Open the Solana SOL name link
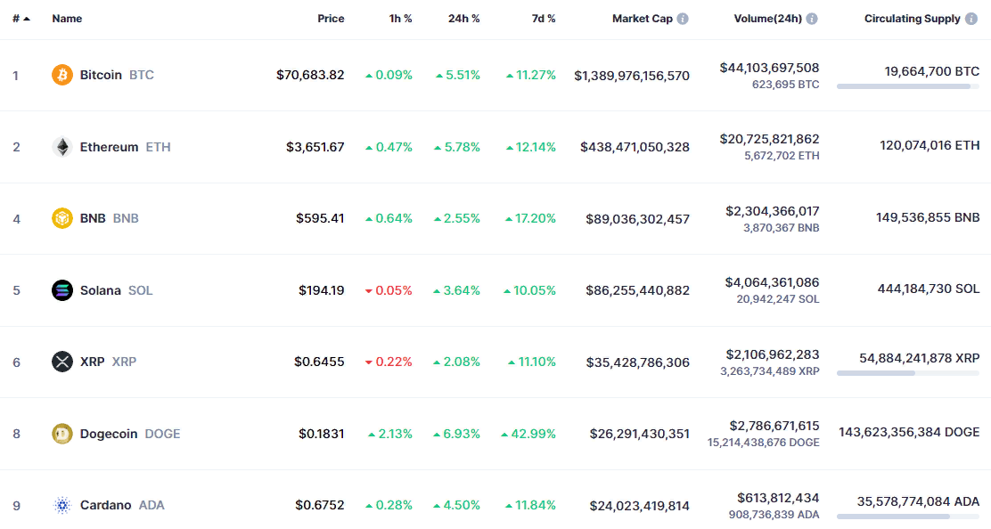 click(x=116, y=290)
